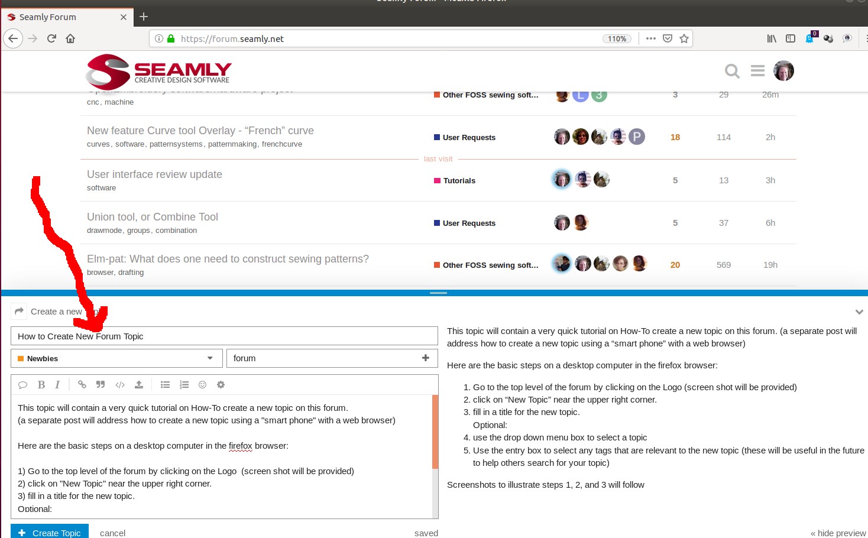Click the cancel link in composer
868x538 pixels.
pyautogui.click(x=112, y=533)
